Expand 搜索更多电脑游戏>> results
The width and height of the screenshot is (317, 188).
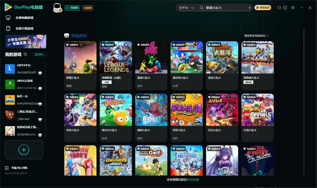tap(256, 36)
